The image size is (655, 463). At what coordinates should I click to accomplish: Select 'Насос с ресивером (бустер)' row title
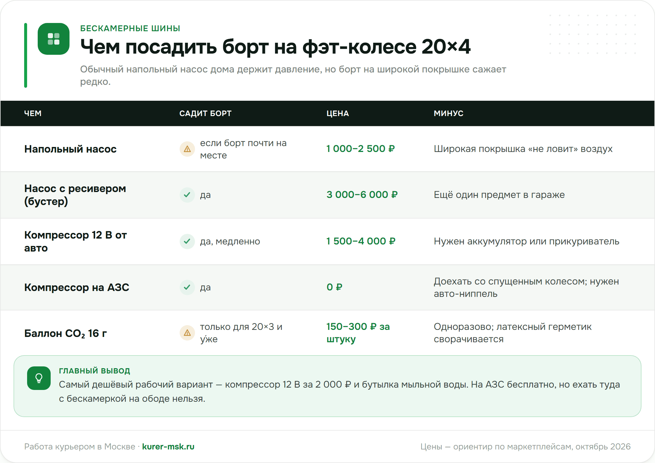(75, 195)
